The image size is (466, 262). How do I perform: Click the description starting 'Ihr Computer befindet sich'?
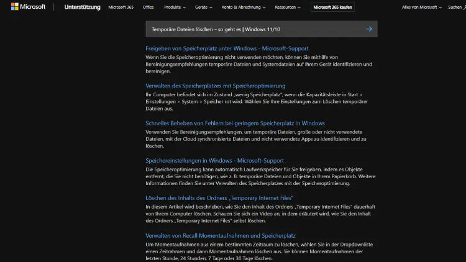[x=257, y=102]
